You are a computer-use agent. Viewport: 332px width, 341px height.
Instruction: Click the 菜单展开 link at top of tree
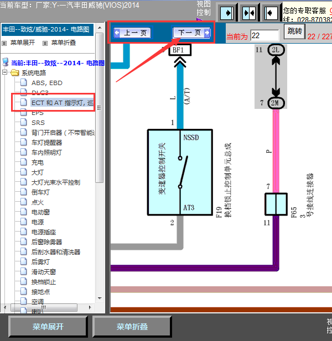(x=23, y=43)
